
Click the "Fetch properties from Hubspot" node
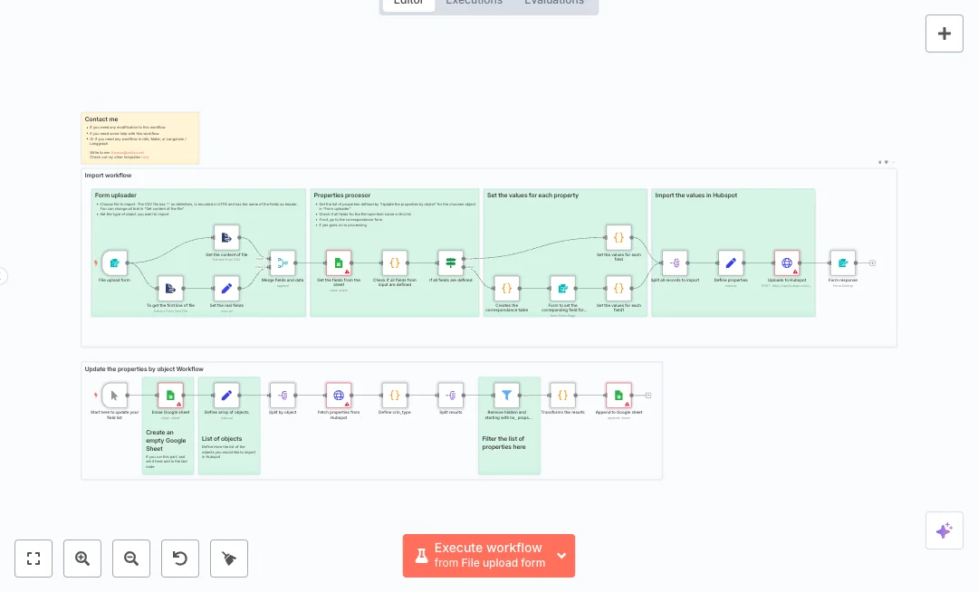[339, 395]
